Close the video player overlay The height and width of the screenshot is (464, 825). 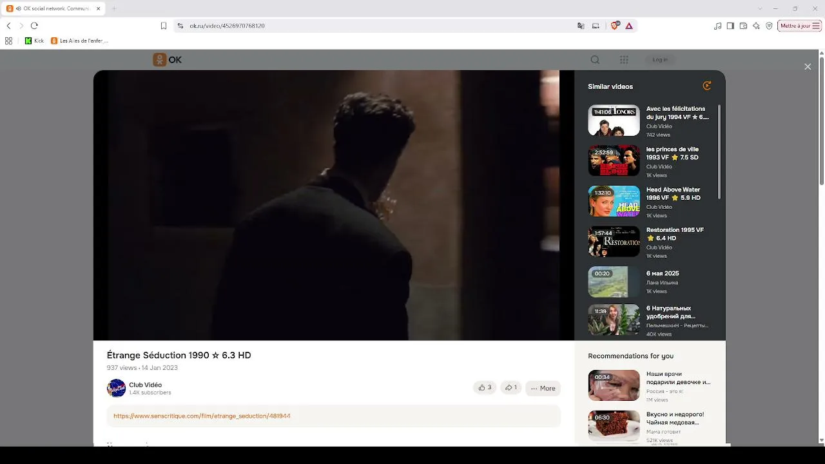click(x=808, y=67)
